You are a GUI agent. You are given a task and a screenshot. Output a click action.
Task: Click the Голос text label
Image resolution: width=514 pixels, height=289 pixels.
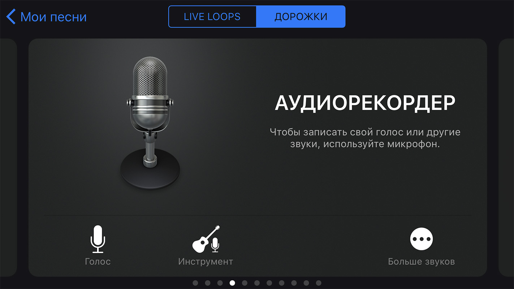pyautogui.click(x=98, y=262)
